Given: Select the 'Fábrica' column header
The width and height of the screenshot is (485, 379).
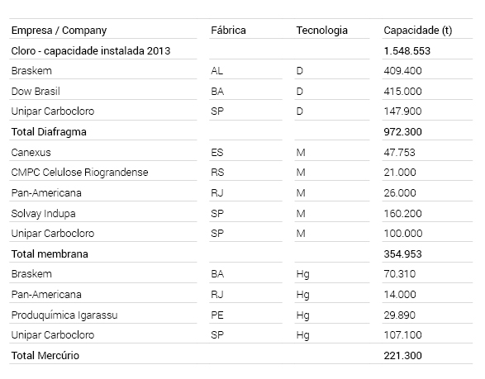Looking at the screenshot, I should [x=228, y=31].
